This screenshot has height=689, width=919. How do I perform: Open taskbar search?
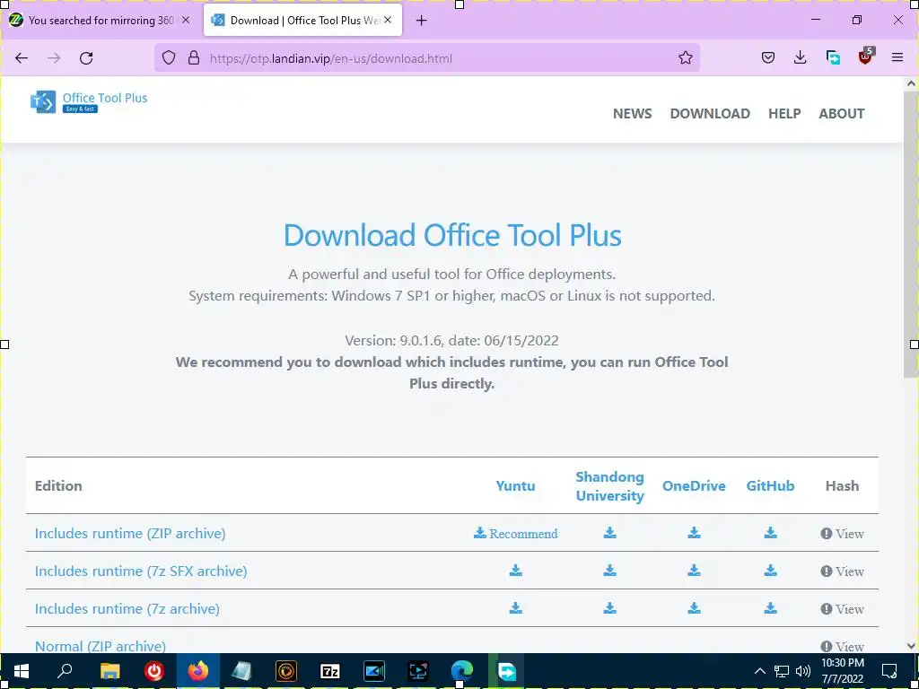tap(65, 671)
